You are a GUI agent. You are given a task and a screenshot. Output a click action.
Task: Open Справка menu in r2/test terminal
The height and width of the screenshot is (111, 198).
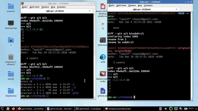coord(148,5)
